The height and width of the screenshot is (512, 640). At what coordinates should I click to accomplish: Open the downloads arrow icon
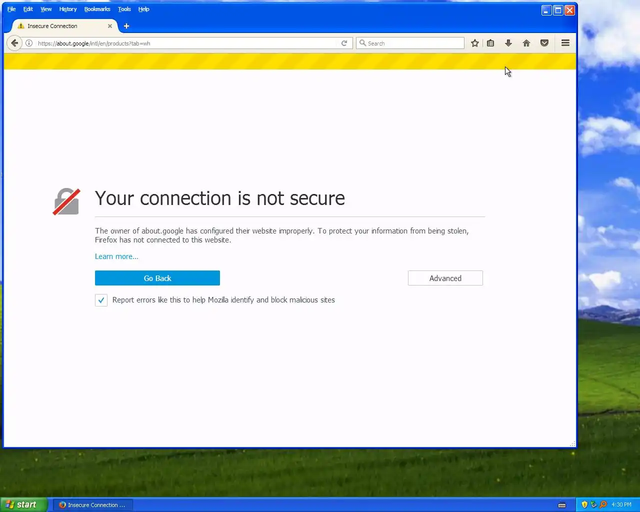pyautogui.click(x=508, y=43)
